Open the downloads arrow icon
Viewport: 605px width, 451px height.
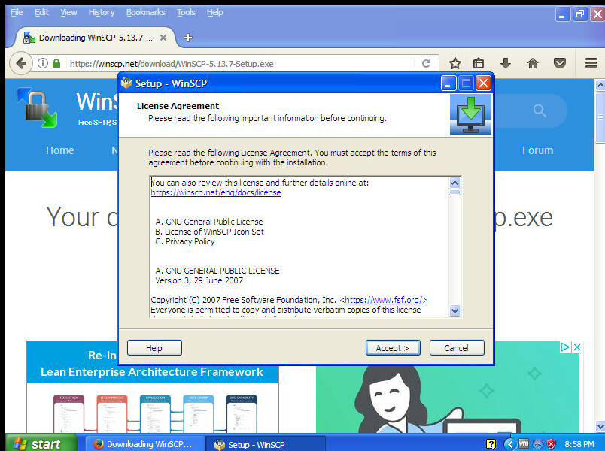coord(506,63)
